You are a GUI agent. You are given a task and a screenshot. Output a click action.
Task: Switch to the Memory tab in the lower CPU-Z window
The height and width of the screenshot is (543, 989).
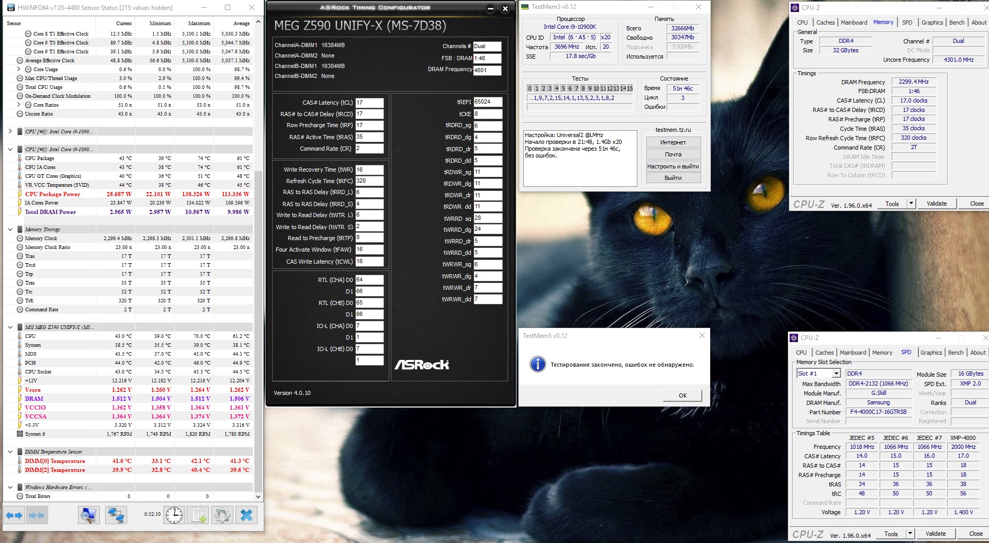pos(882,353)
